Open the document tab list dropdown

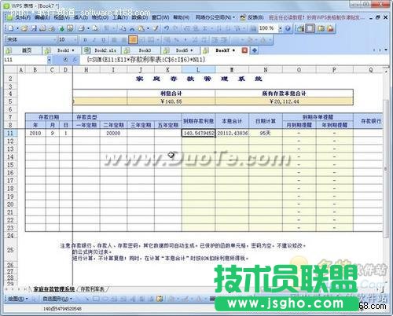pyautogui.click(x=386, y=50)
